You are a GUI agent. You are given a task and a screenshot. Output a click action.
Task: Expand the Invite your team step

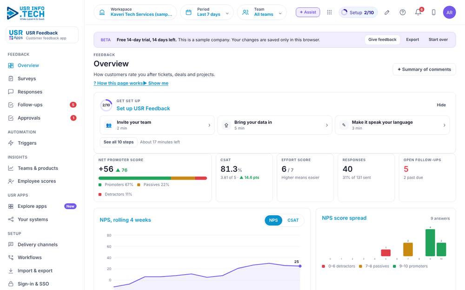click(157, 125)
